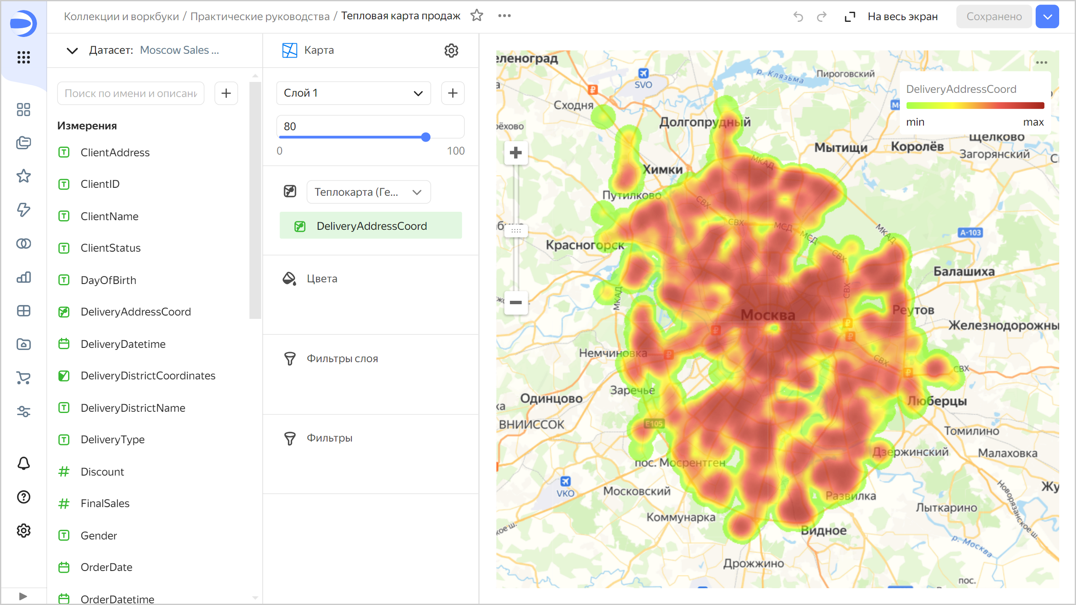Click На весь экран button
The image size is (1076, 605).
[x=891, y=17]
